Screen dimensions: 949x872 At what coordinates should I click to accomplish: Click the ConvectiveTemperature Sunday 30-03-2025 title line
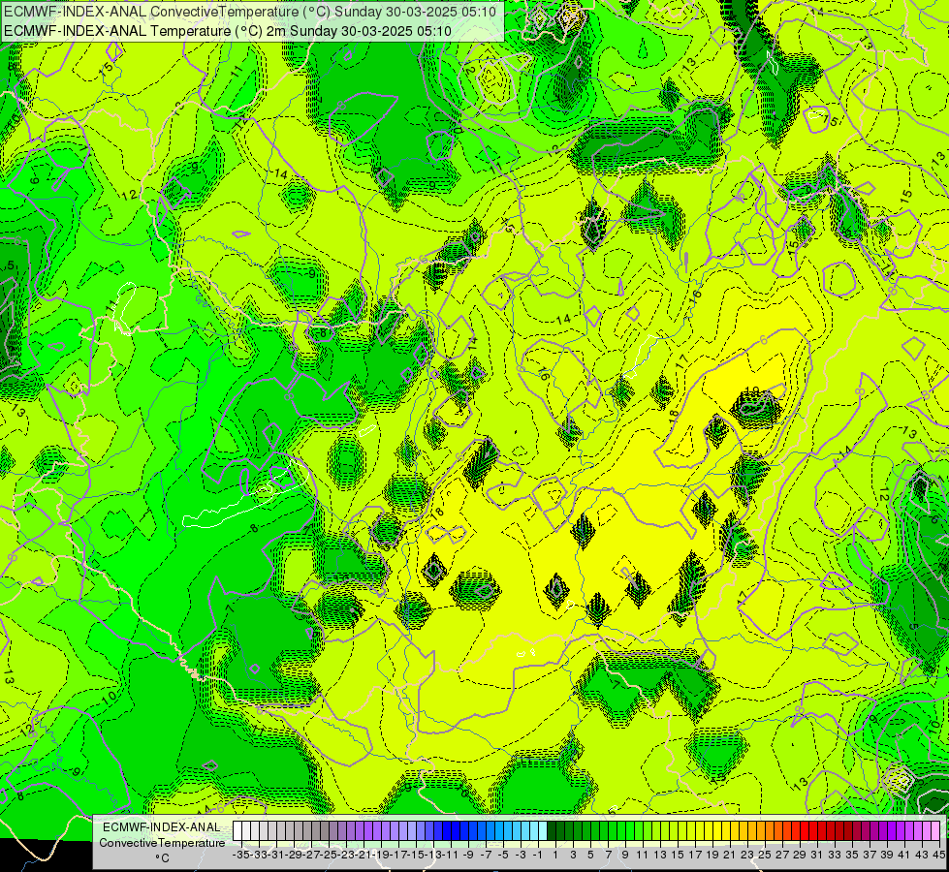(250, 11)
